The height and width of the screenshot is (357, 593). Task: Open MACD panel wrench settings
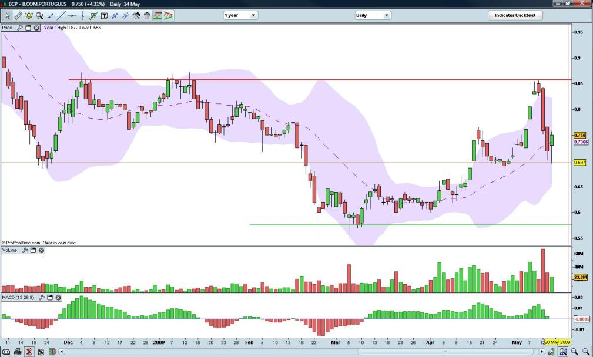pos(42,298)
